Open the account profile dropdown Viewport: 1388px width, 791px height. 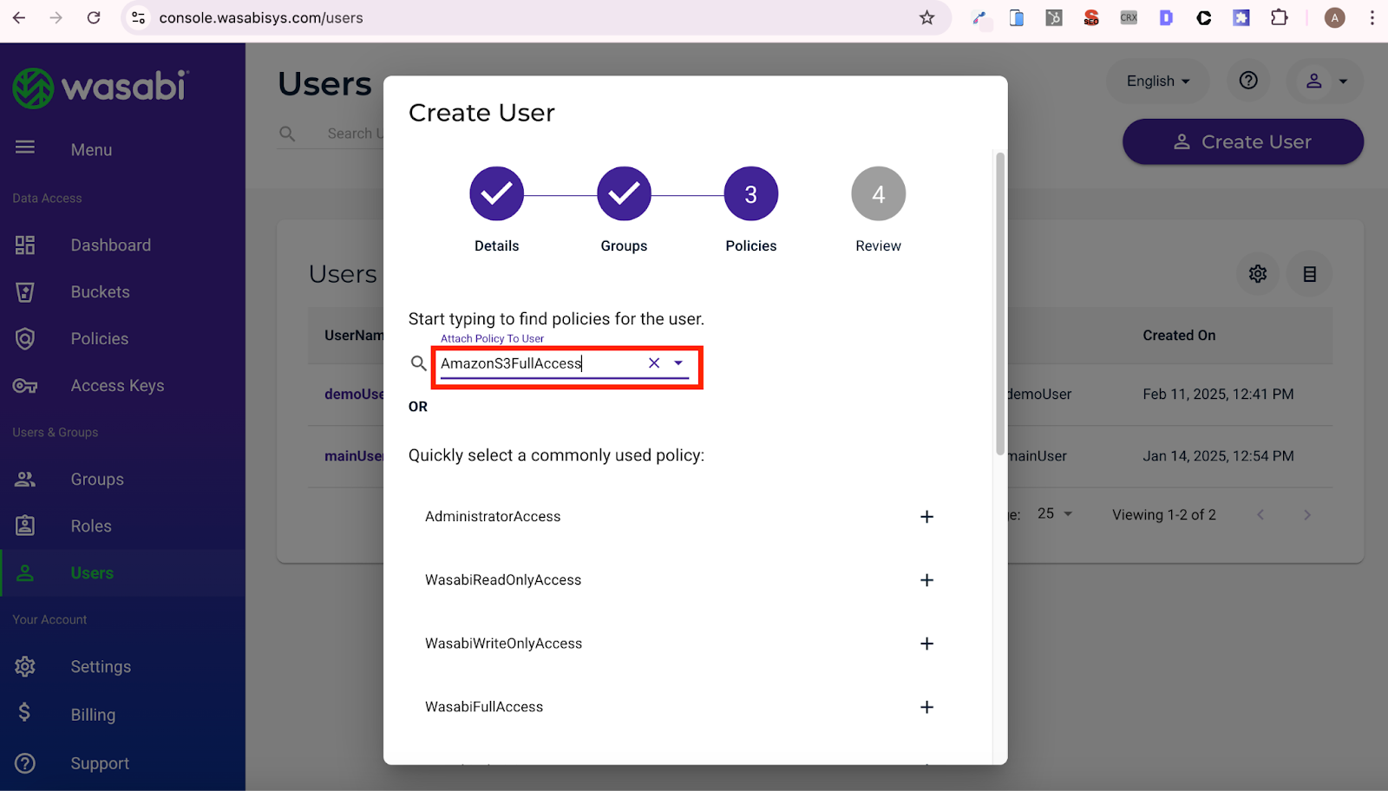tap(1326, 81)
